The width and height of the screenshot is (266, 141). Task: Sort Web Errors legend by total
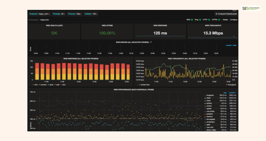click(x=235, y=45)
